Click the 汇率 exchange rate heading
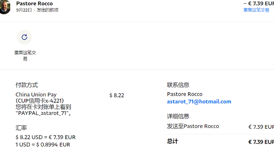 21,128
